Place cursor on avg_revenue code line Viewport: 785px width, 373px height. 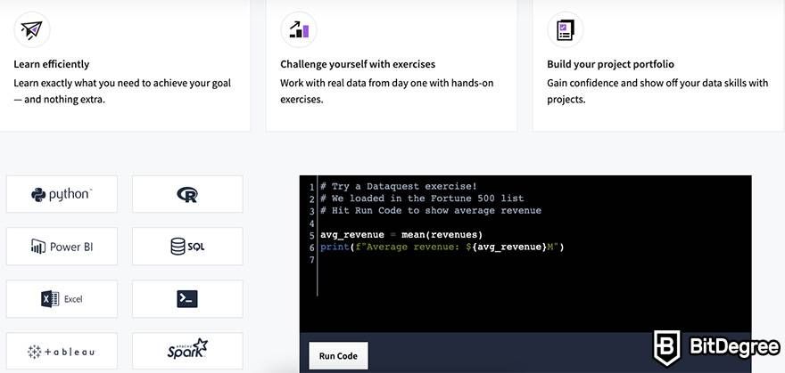[x=401, y=235]
